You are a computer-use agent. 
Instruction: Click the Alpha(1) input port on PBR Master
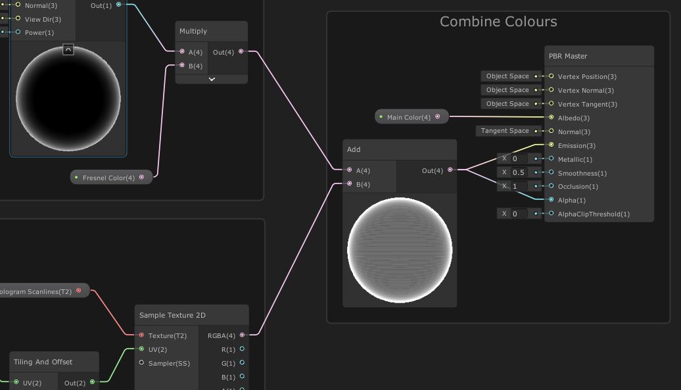(x=552, y=199)
